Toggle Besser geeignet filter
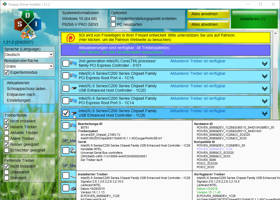Screen dimensions: 280x200 (7, 145)
